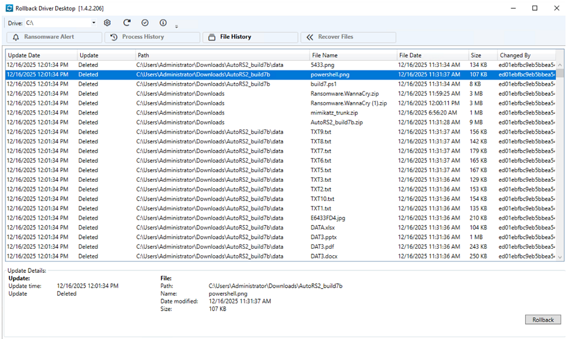Click the Size column header
Viewport: 566px width, 339px height.
click(482, 55)
